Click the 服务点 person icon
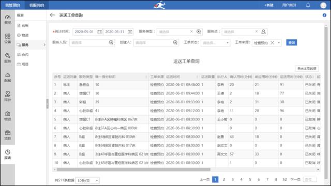This screenshot has height=186, width=331. tap(263, 32)
